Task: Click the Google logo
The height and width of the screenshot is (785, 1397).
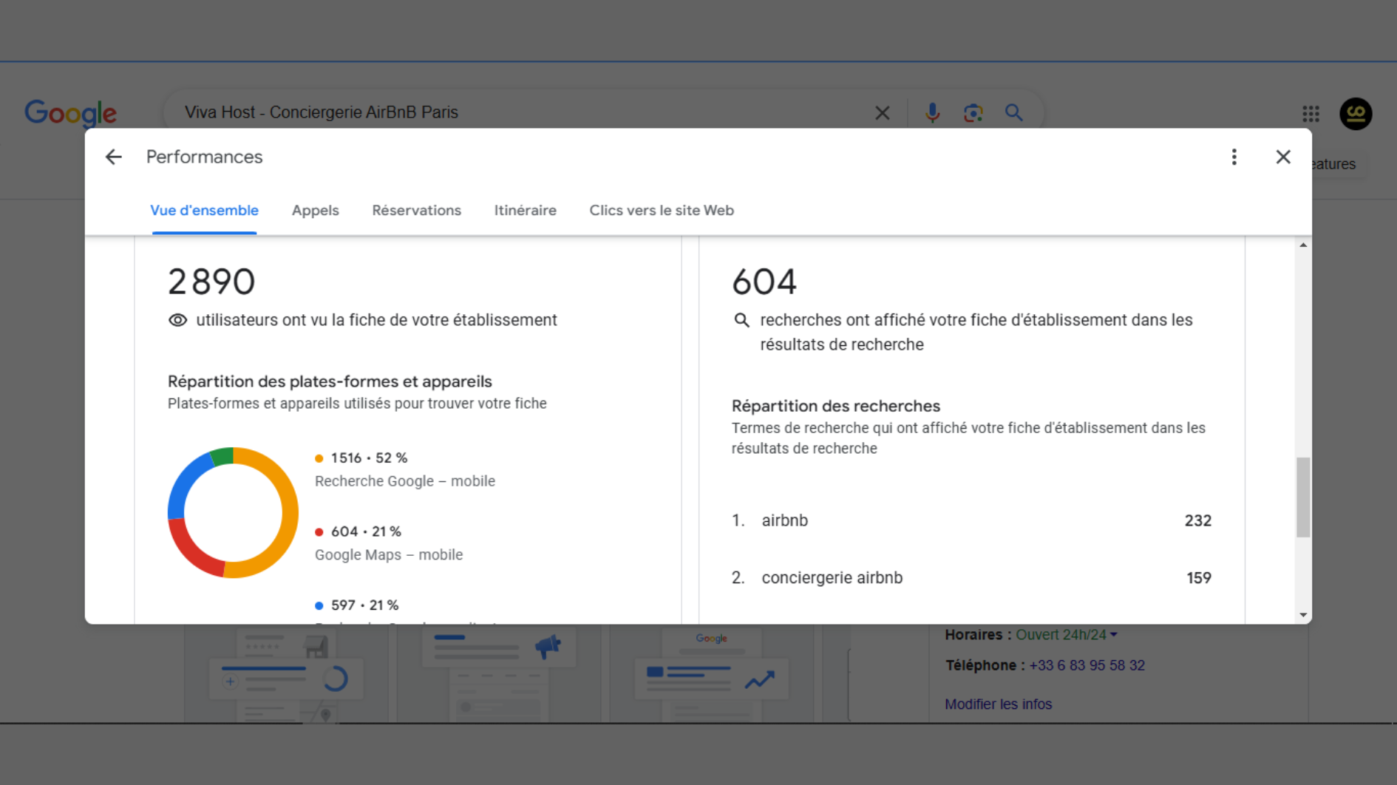Action: (x=70, y=114)
